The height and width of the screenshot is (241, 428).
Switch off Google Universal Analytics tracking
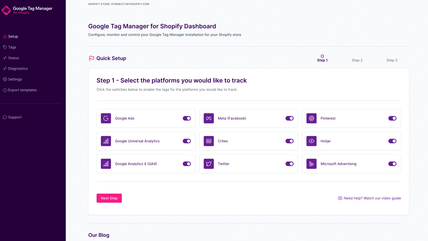pos(187,141)
